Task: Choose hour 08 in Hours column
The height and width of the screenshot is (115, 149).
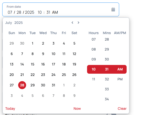Action: [x=94, y=49]
